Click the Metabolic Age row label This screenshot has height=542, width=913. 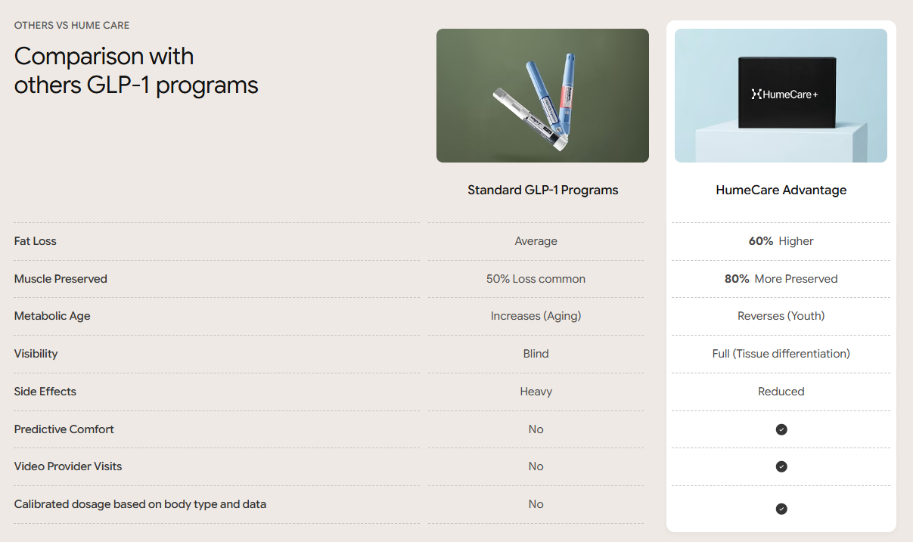(52, 316)
